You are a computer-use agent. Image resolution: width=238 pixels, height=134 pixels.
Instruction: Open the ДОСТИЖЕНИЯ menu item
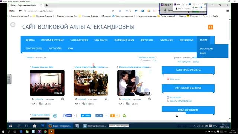(186, 40)
